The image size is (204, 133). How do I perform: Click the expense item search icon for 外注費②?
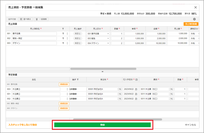click(171, 99)
